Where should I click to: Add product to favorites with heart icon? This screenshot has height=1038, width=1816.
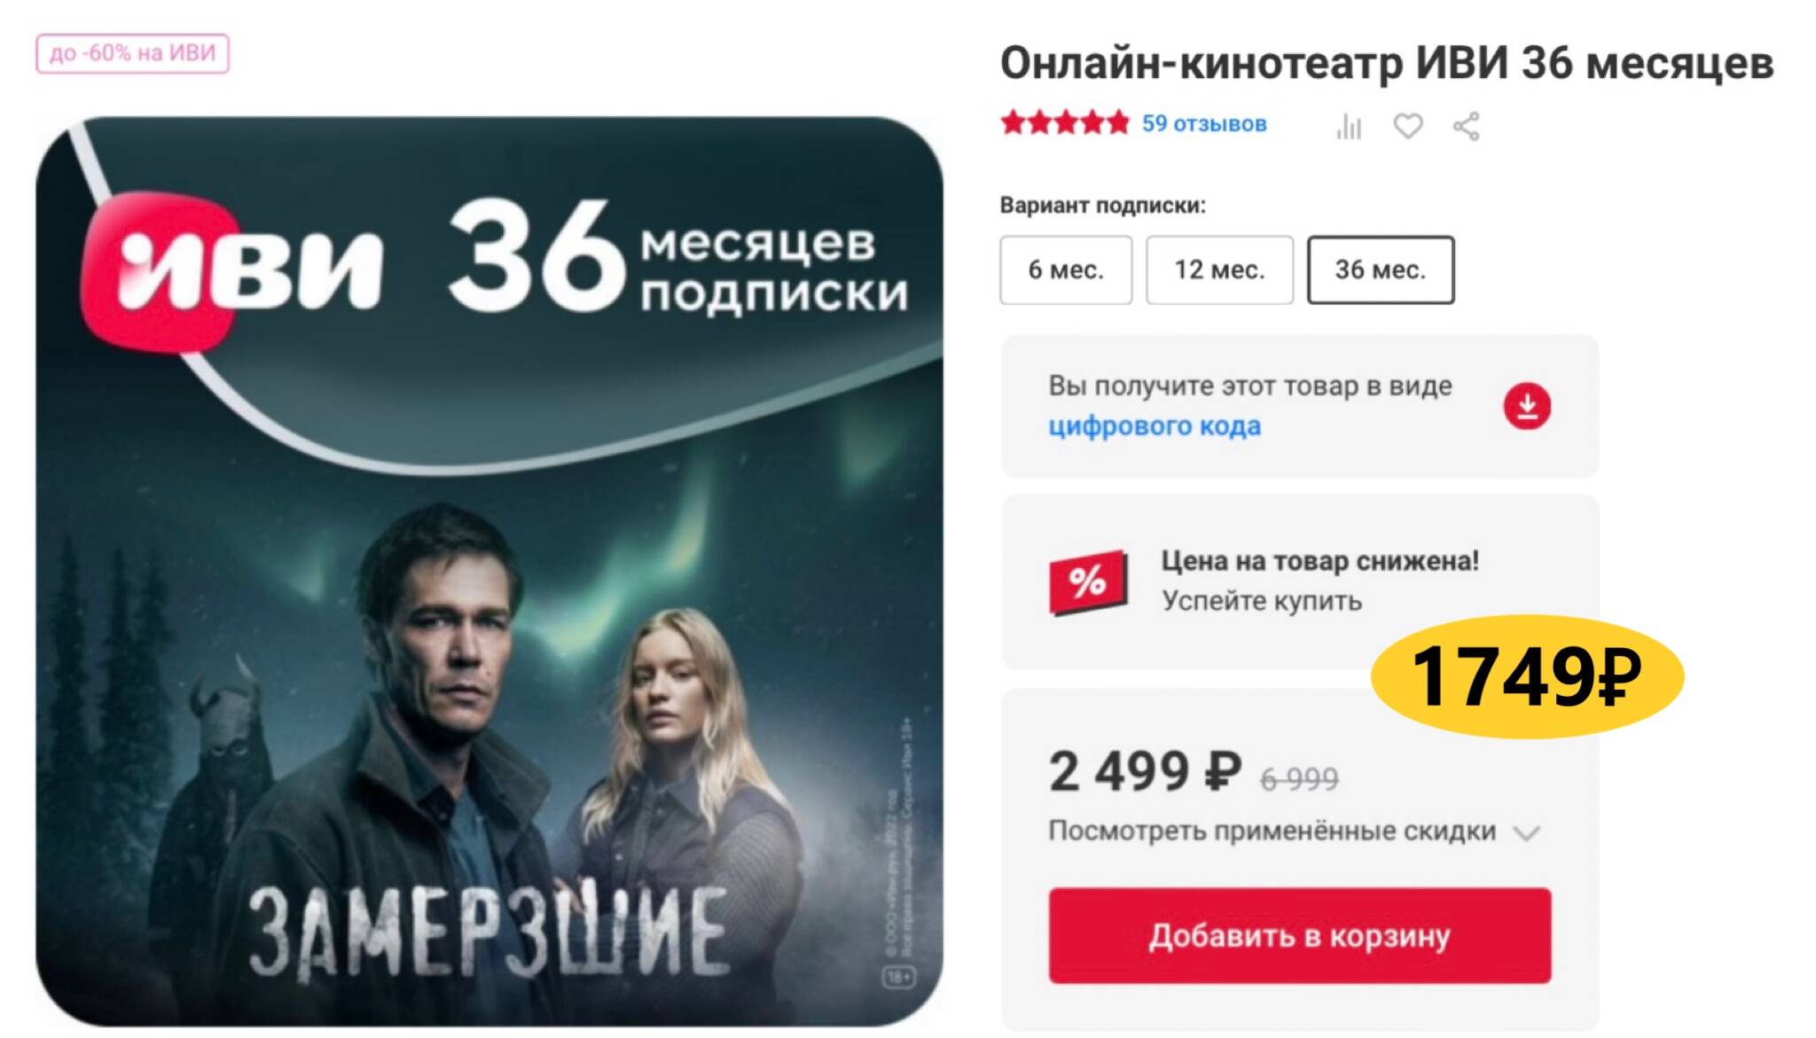[1408, 126]
